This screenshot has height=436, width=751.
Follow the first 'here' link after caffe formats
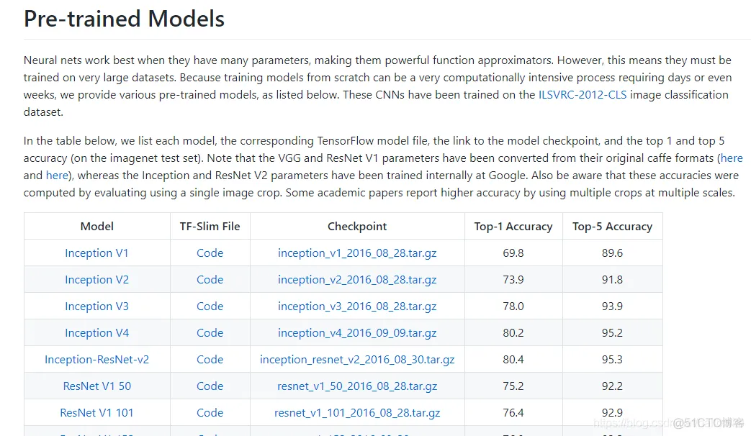[732, 158]
